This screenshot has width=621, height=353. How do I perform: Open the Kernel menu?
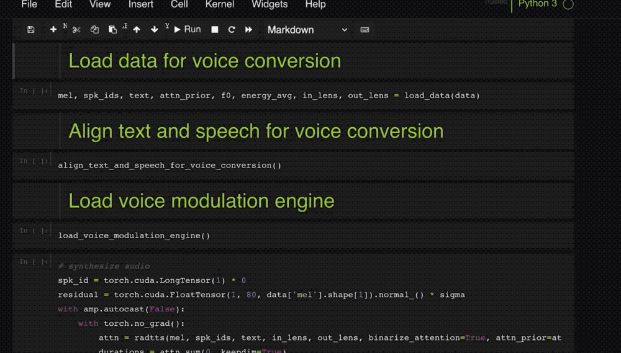[219, 4]
